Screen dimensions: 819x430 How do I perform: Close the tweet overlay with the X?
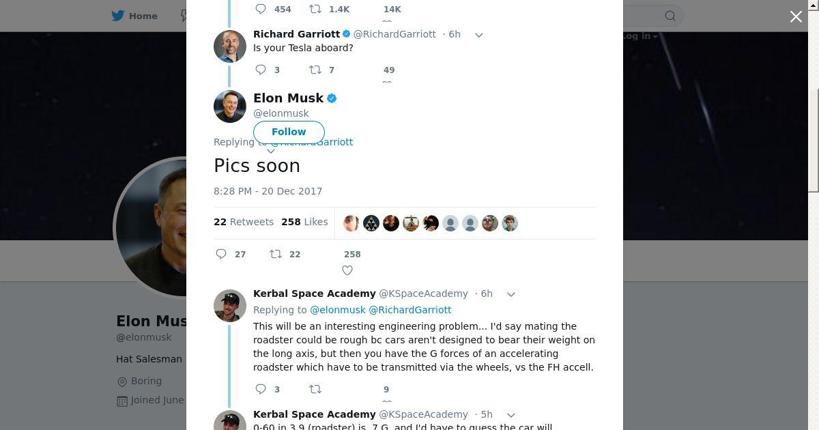(x=796, y=16)
